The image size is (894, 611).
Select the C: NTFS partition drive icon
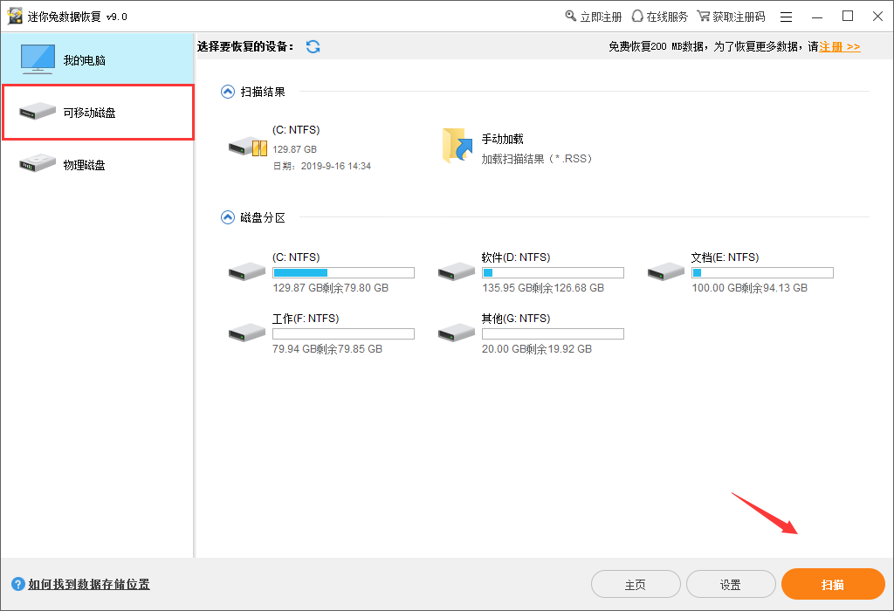[247, 271]
